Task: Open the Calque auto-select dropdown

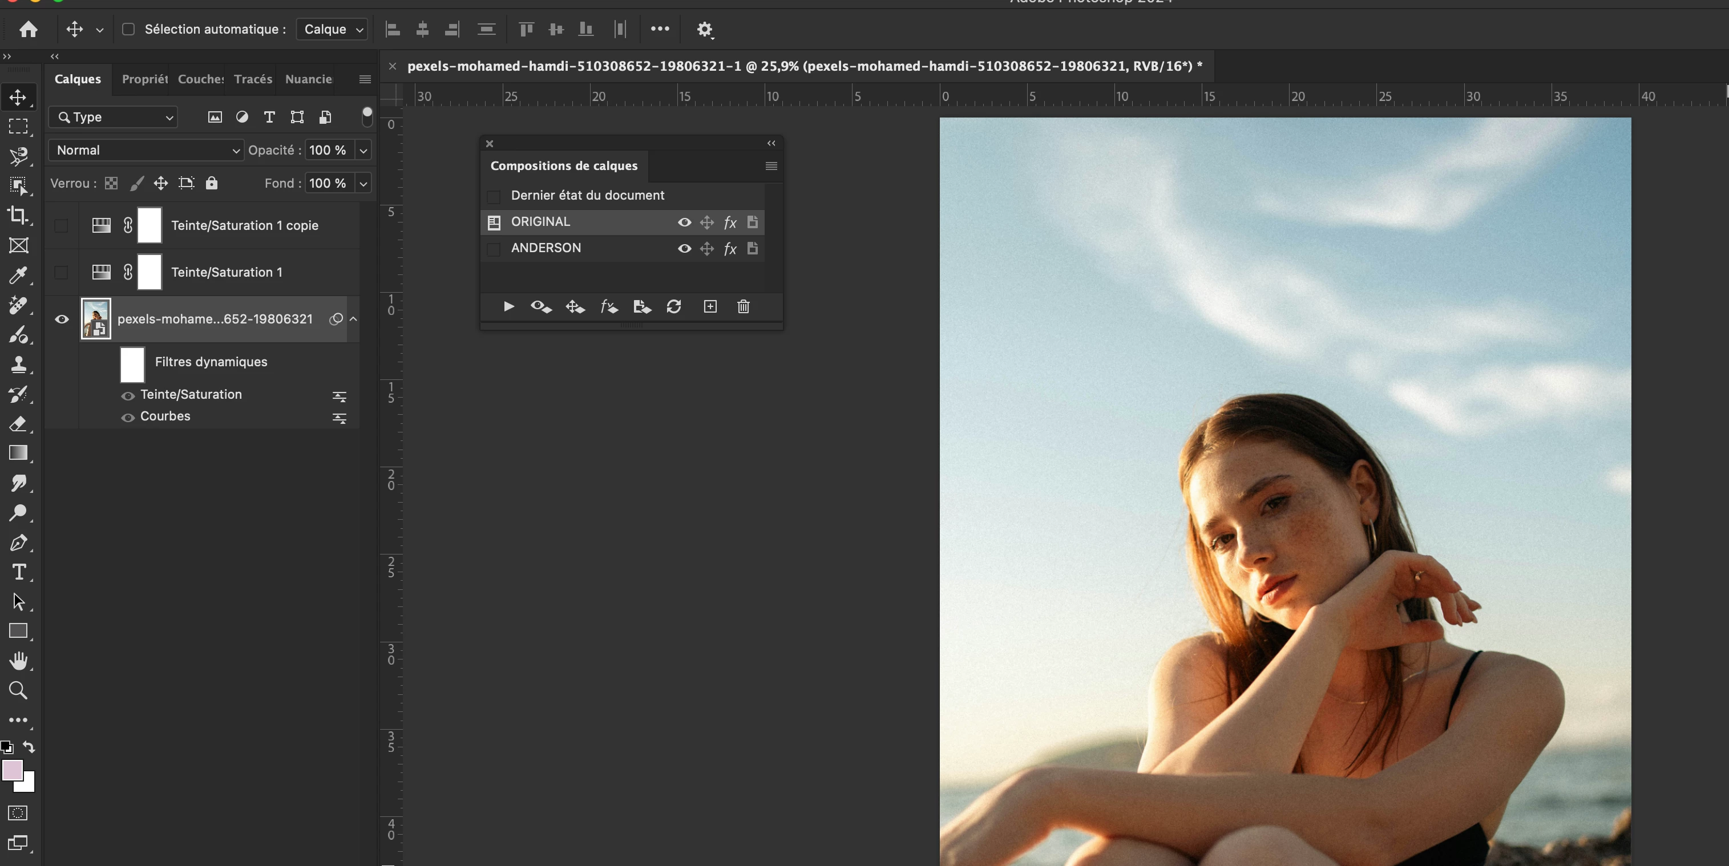Action: 332,29
